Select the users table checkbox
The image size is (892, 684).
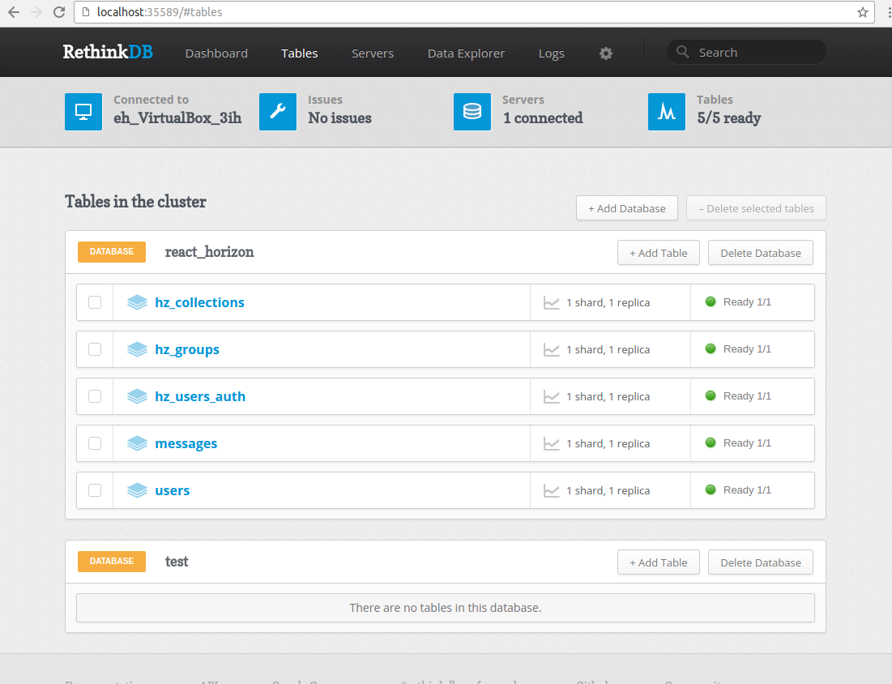click(x=95, y=490)
